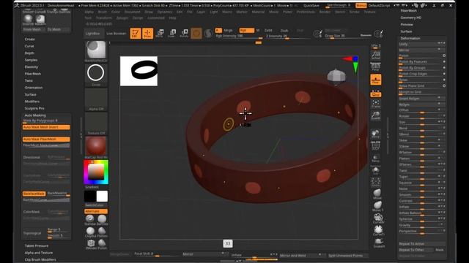
Task: Activate Draw mode button
Action: (x=147, y=33)
